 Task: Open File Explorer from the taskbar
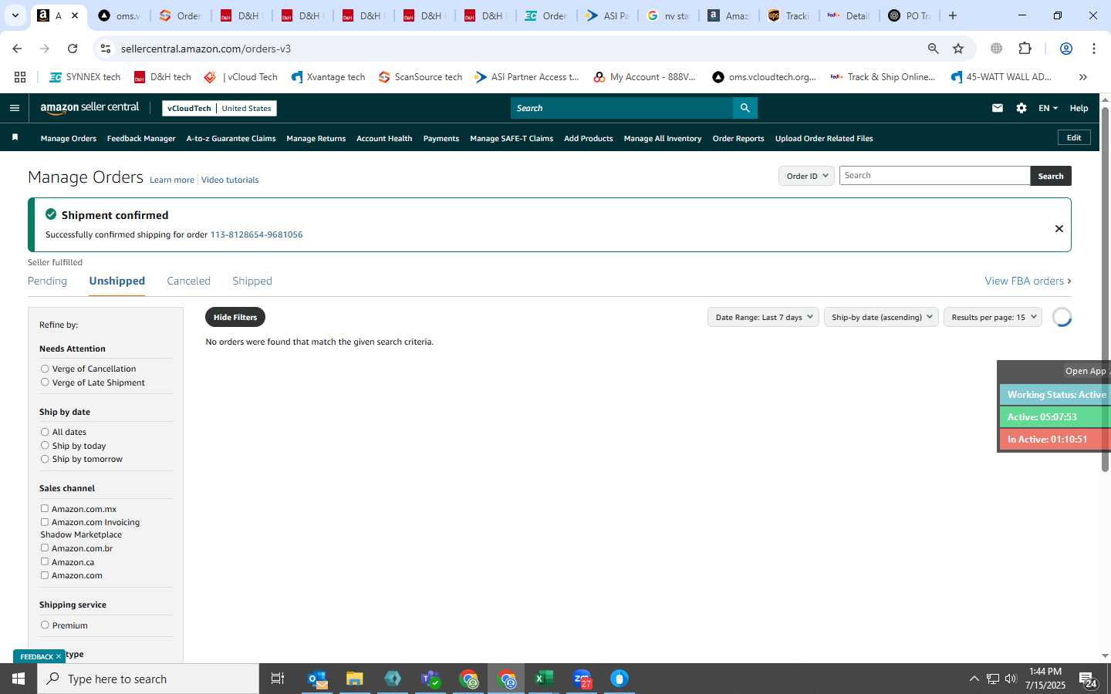click(355, 679)
